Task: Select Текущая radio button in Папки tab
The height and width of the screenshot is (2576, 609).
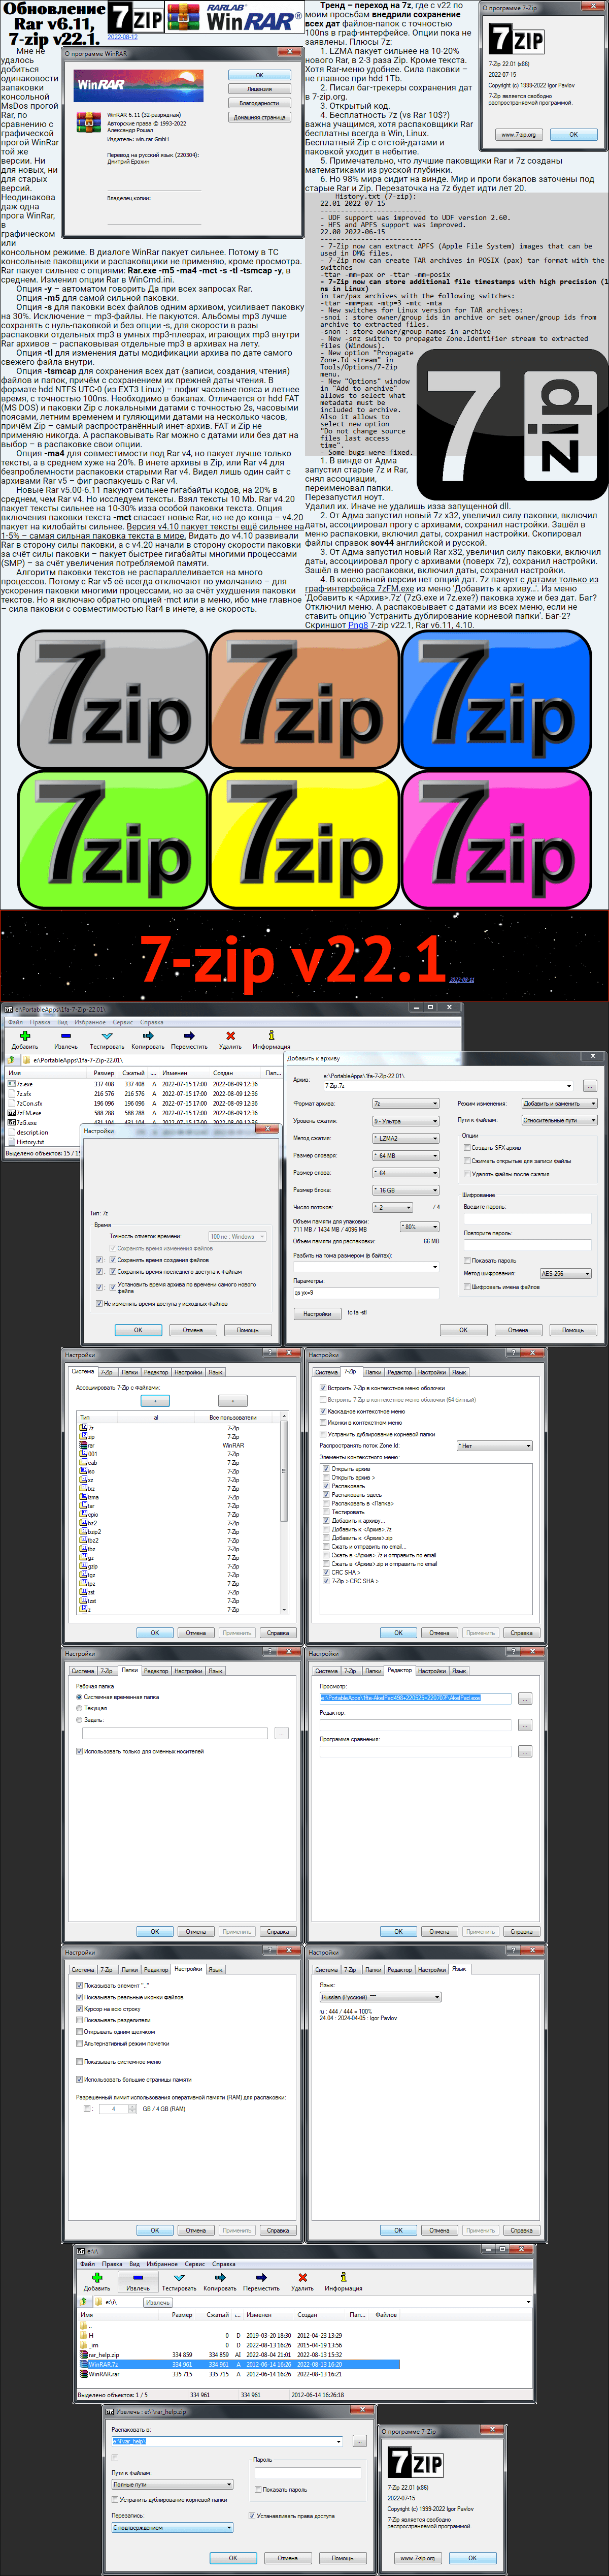Action: (x=79, y=1708)
